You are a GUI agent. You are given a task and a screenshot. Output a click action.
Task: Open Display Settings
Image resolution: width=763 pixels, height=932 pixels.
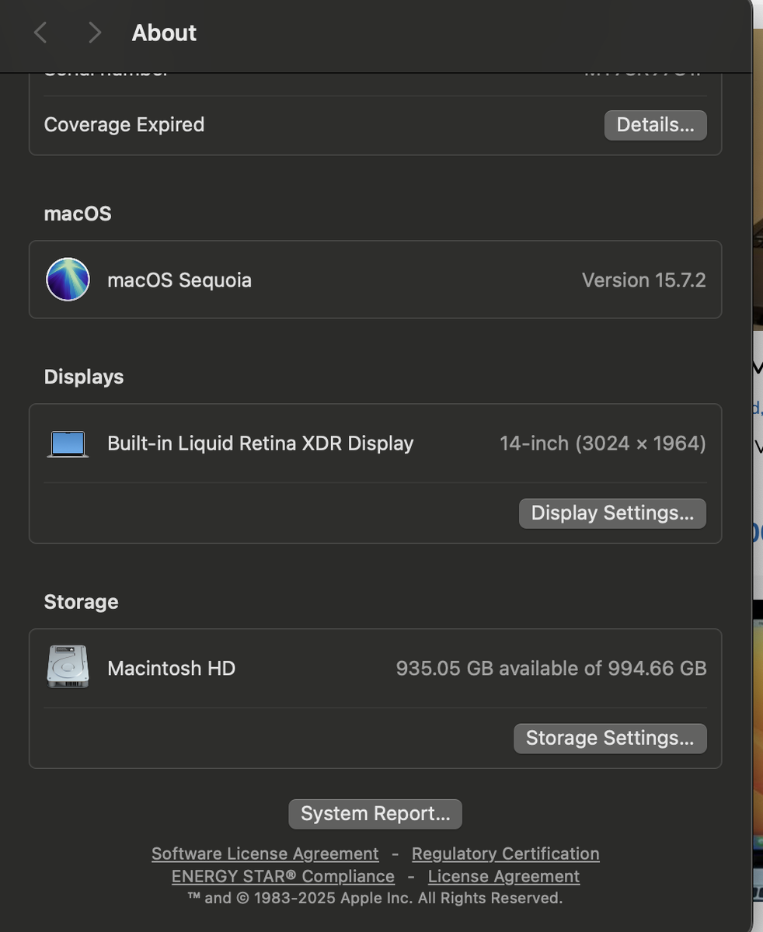[x=612, y=513]
